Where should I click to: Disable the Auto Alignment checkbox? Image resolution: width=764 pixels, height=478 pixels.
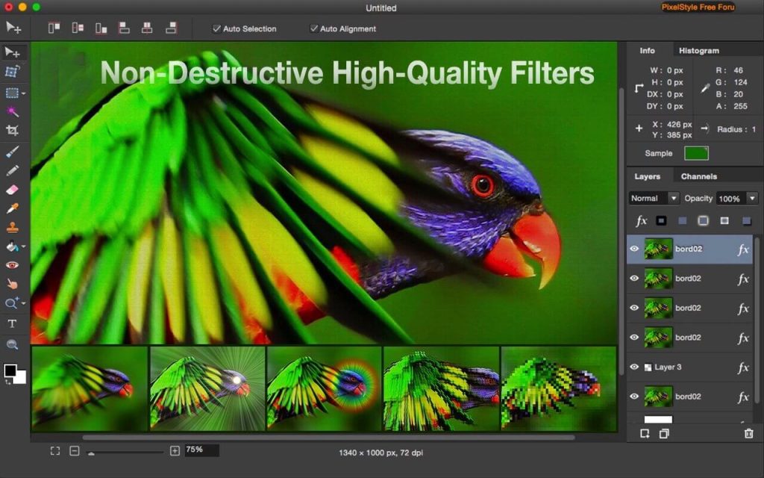[x=314, y=28]
